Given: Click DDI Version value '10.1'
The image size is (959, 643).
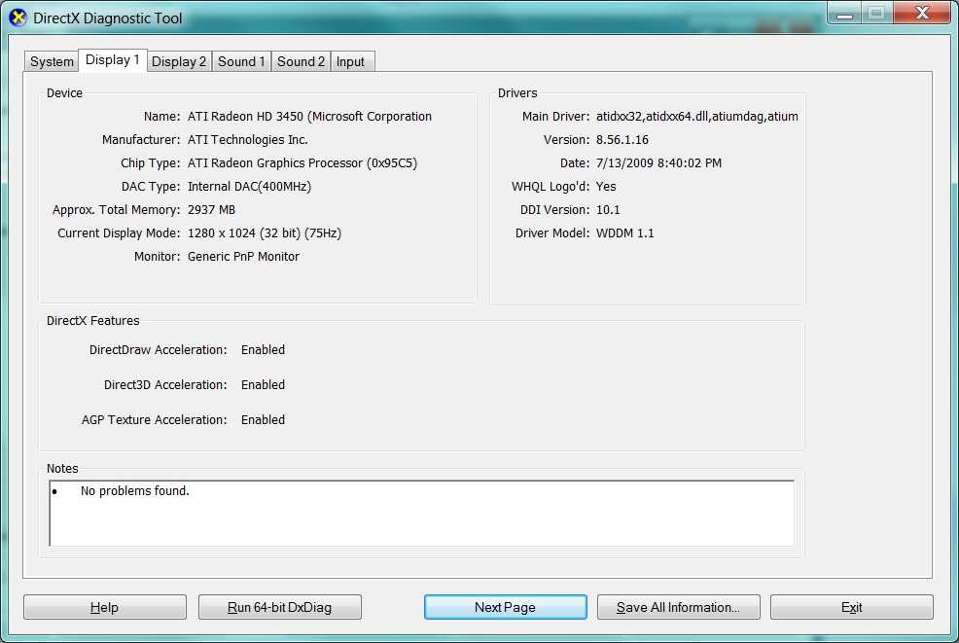Looking at the screenshot, I should pos(608,209).
